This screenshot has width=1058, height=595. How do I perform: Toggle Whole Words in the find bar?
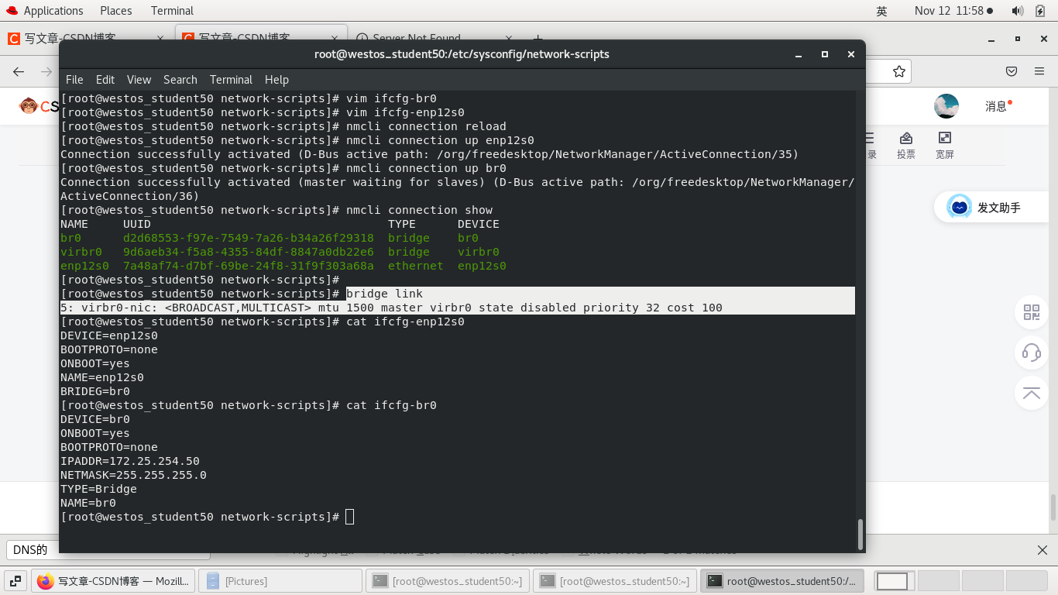pos(612,550)
